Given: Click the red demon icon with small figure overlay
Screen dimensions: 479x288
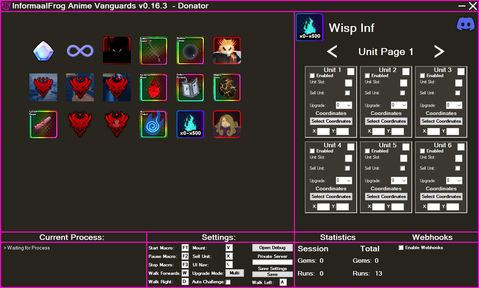Looking at the screenshot, I should (x=117, y=124).
